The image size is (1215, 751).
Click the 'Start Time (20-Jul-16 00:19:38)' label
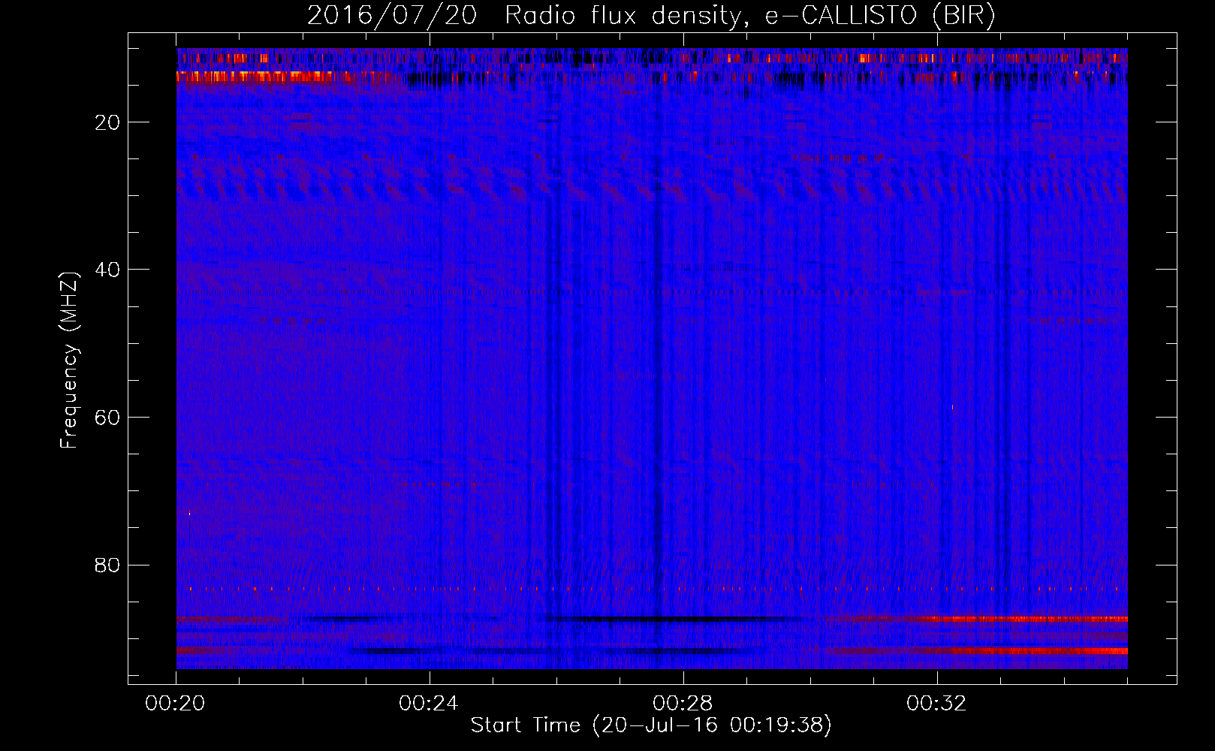(x=651, y=725)
